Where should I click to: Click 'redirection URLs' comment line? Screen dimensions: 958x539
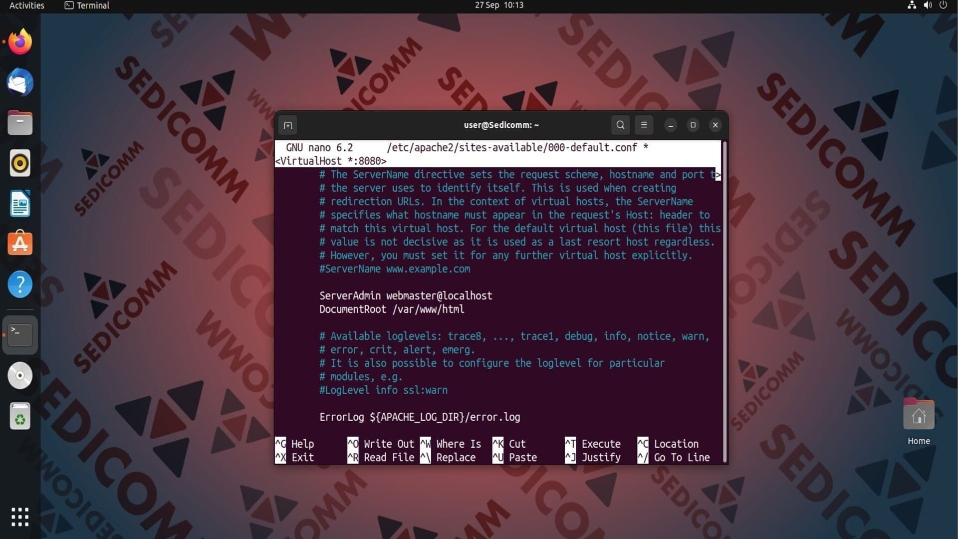[506, 202]
